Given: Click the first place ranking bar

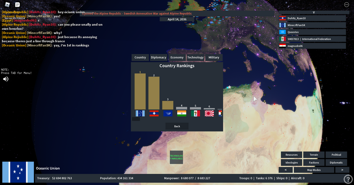Looking at the screenshot, I should (140, 92).
